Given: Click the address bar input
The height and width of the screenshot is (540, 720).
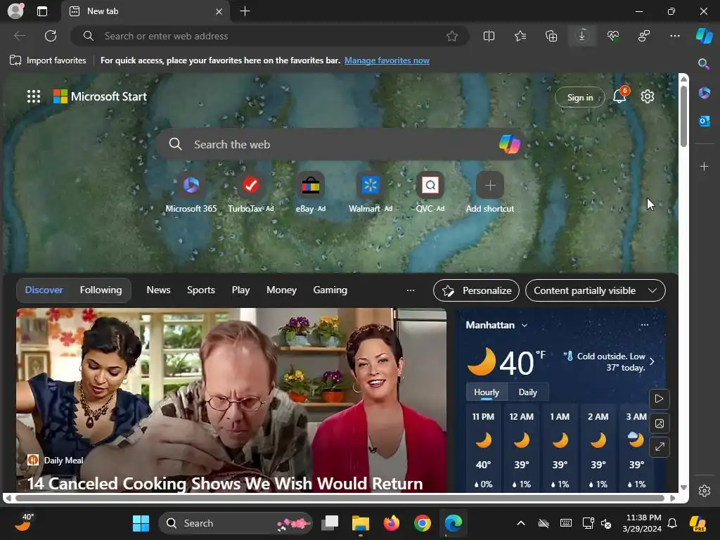Looking at the screenshot, I should [x=269, y=36].
